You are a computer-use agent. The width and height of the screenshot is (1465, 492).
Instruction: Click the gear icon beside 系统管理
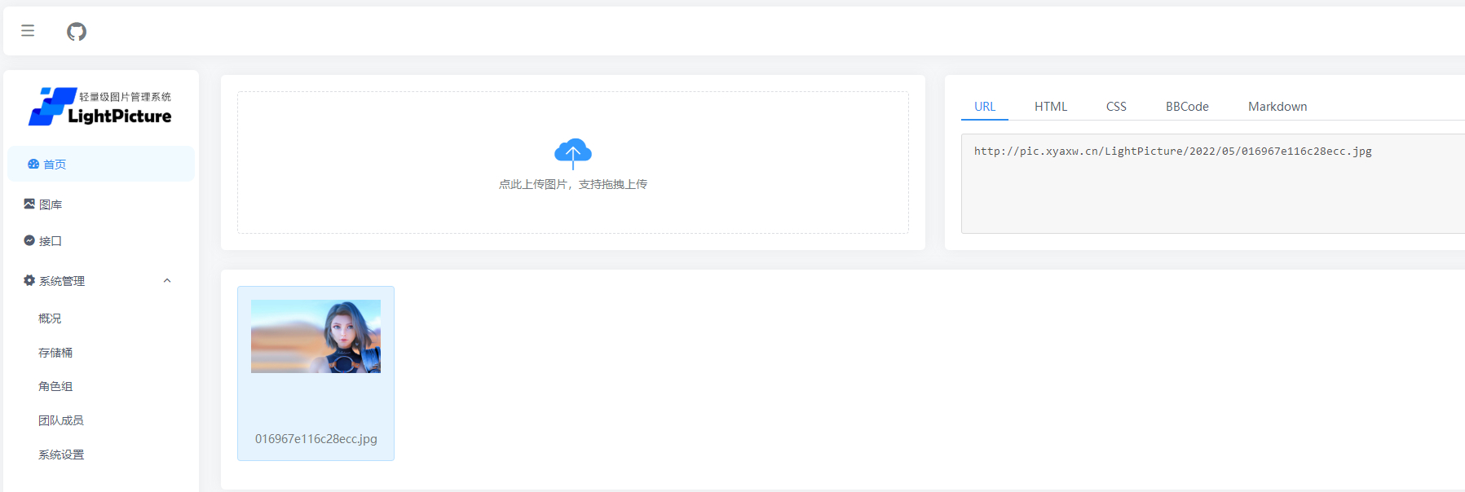click(x=29, y=280)
